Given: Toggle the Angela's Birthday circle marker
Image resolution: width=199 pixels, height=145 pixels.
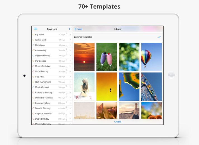Looking at the screenshot, I should [33, 113].
